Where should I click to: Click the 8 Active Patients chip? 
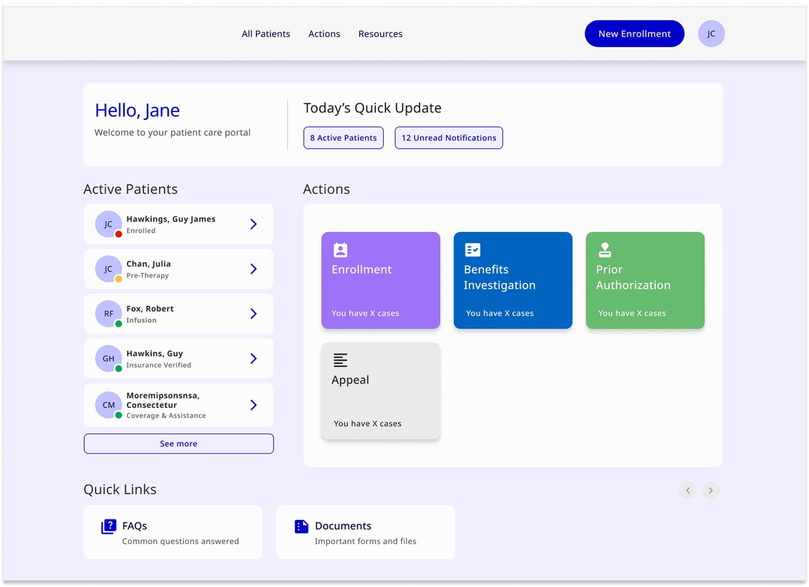(343, 137)
